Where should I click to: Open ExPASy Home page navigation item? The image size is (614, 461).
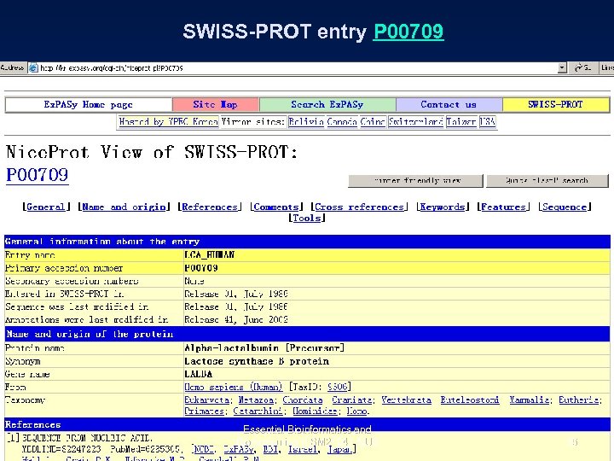(89, 105)
